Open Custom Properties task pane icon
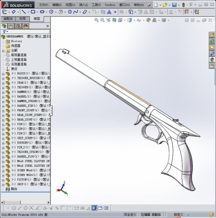This screenshot has width=216, height=218. [212, 65]
